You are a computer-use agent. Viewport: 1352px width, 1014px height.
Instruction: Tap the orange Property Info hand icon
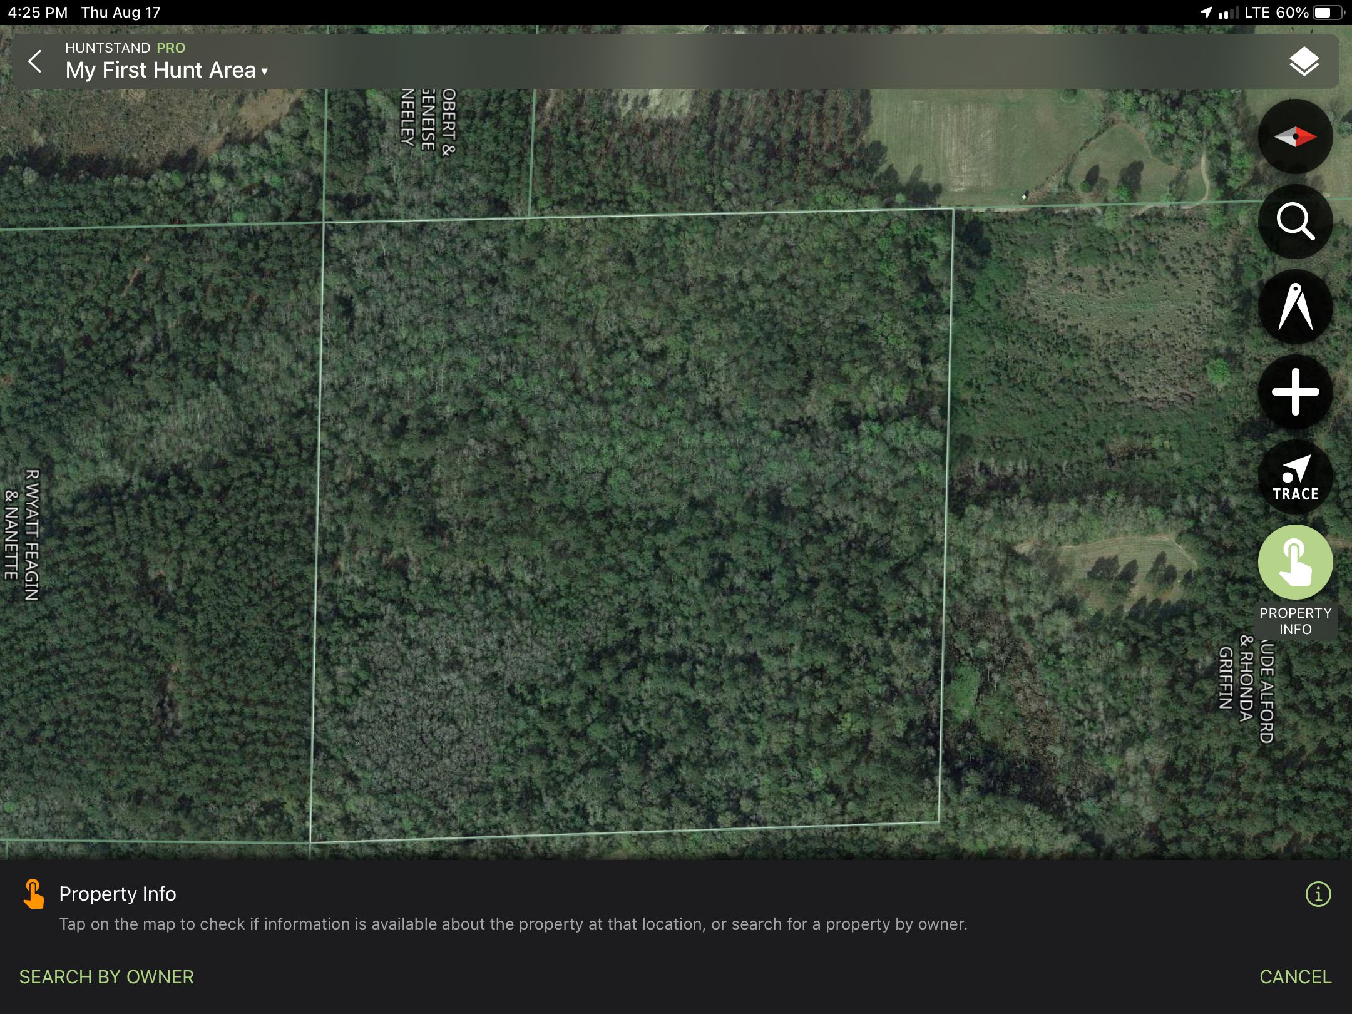(34, 893)
